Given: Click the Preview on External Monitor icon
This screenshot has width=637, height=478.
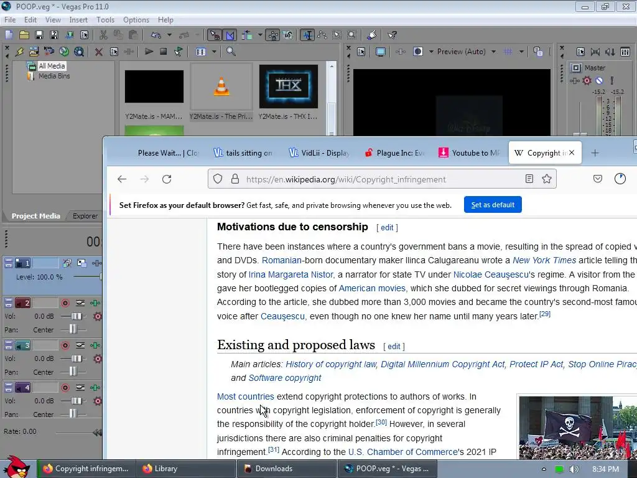Looking at the screenshot, I should click(381, 52).
